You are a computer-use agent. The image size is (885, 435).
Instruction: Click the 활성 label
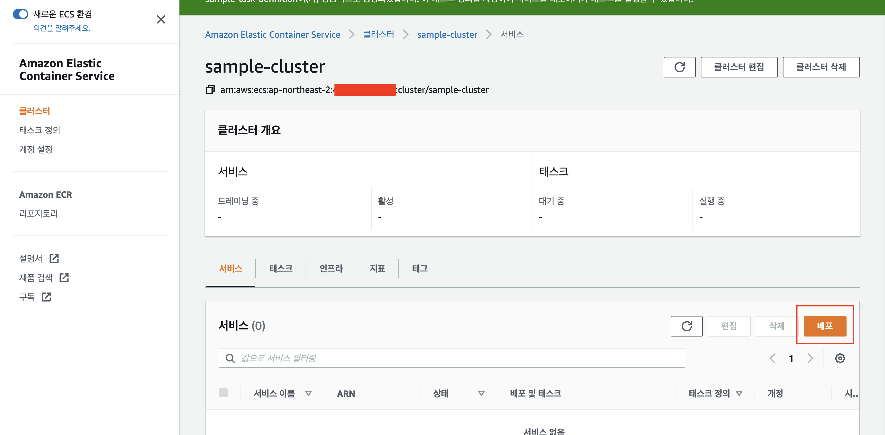point(386,201)
